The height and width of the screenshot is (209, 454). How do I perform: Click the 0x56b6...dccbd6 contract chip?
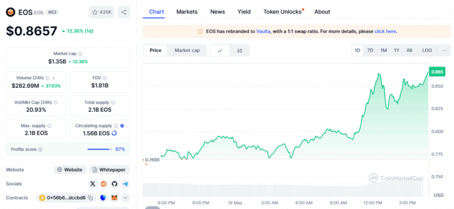pyautogui.click(x=67, y=198)
